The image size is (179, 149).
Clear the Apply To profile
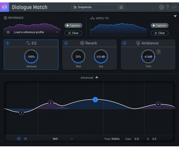click(x=160, y=33)
